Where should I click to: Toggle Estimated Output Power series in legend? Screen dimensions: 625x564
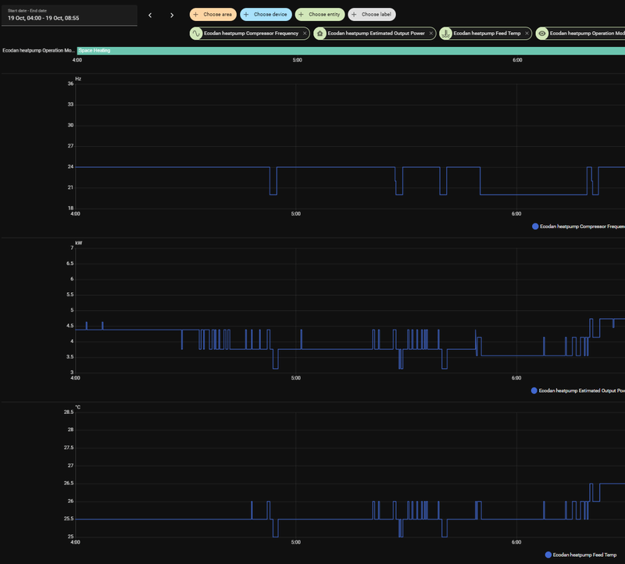(580, 390)
